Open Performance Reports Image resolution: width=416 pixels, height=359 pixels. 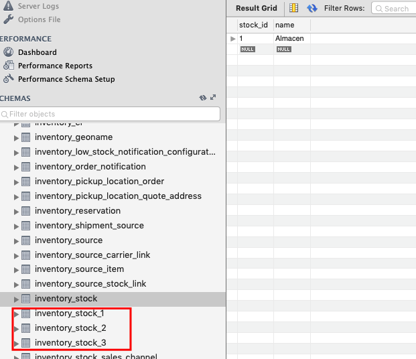coord(55,66)
